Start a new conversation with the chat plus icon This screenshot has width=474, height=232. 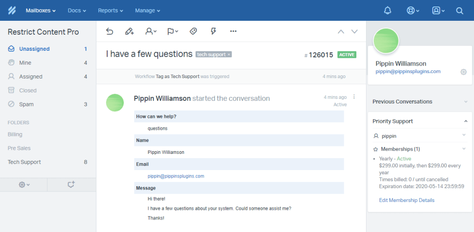(71, 184)
